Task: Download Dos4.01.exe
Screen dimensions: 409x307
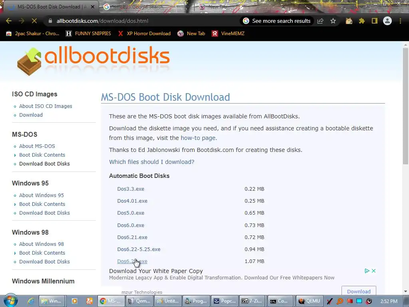Action: (132, 201)
